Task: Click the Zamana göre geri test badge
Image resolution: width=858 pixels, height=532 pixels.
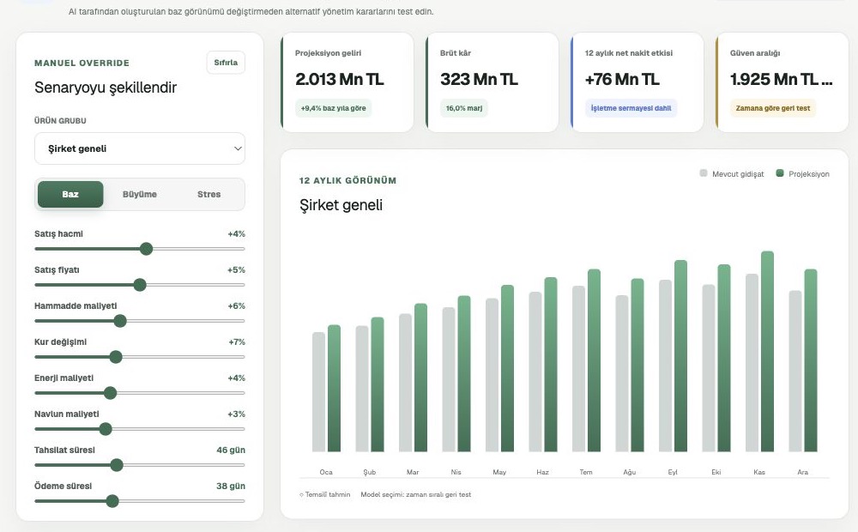Action: tap(773, 108)
